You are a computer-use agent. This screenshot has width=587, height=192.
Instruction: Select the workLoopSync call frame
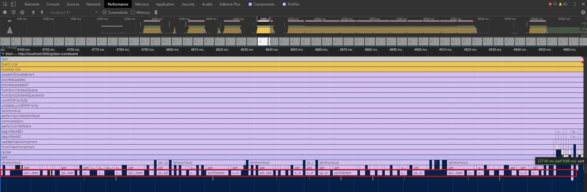(292, 121)
